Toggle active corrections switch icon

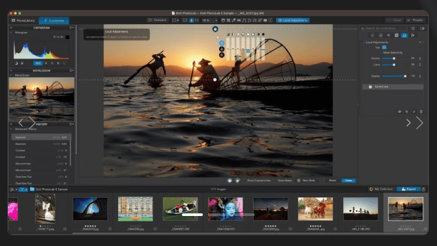coord(422,29)
